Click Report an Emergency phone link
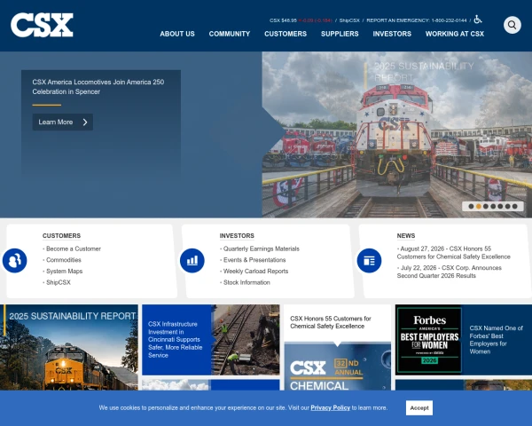532x426 pixels. click(417, 20)
